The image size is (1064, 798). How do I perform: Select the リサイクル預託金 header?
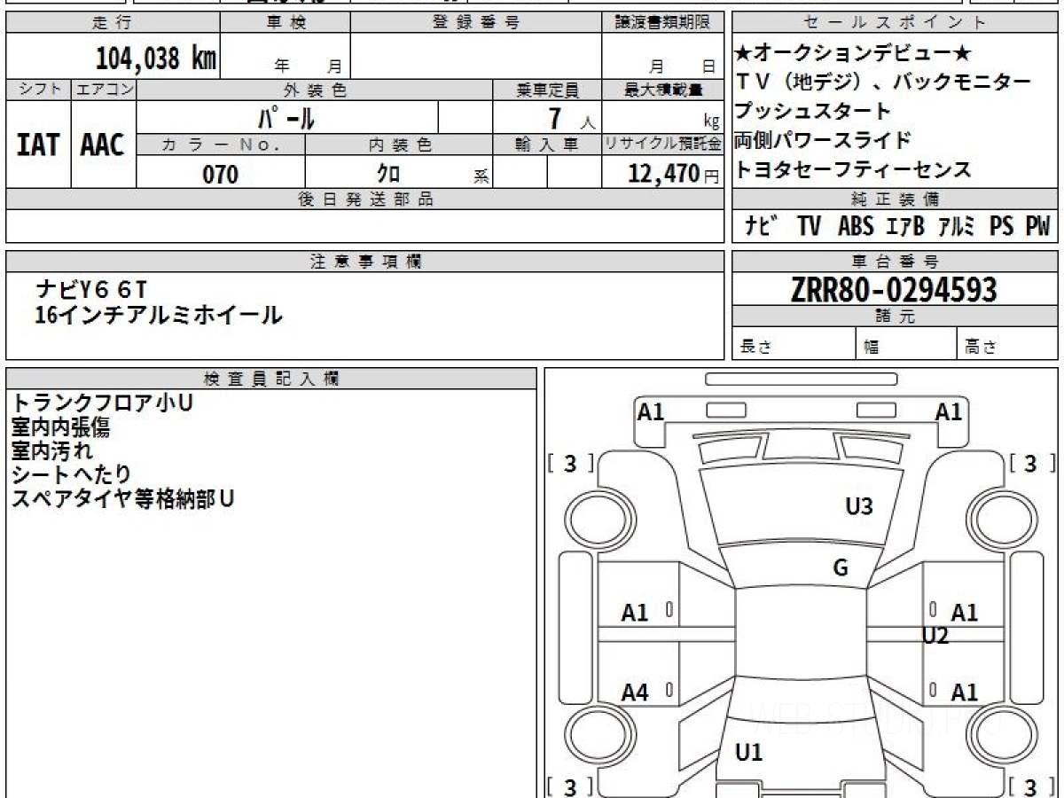[x=662, y=145]
